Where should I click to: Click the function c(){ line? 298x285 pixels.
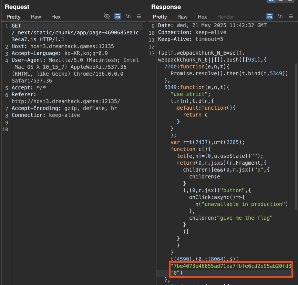pos(191,149)
